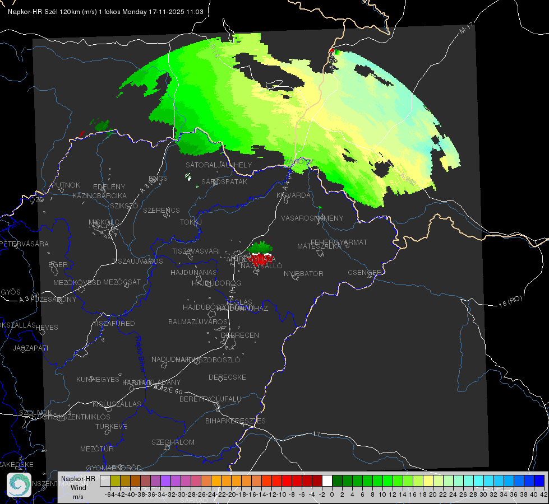Click the dark green legend swatch between 0 and 2

point(337,481)
